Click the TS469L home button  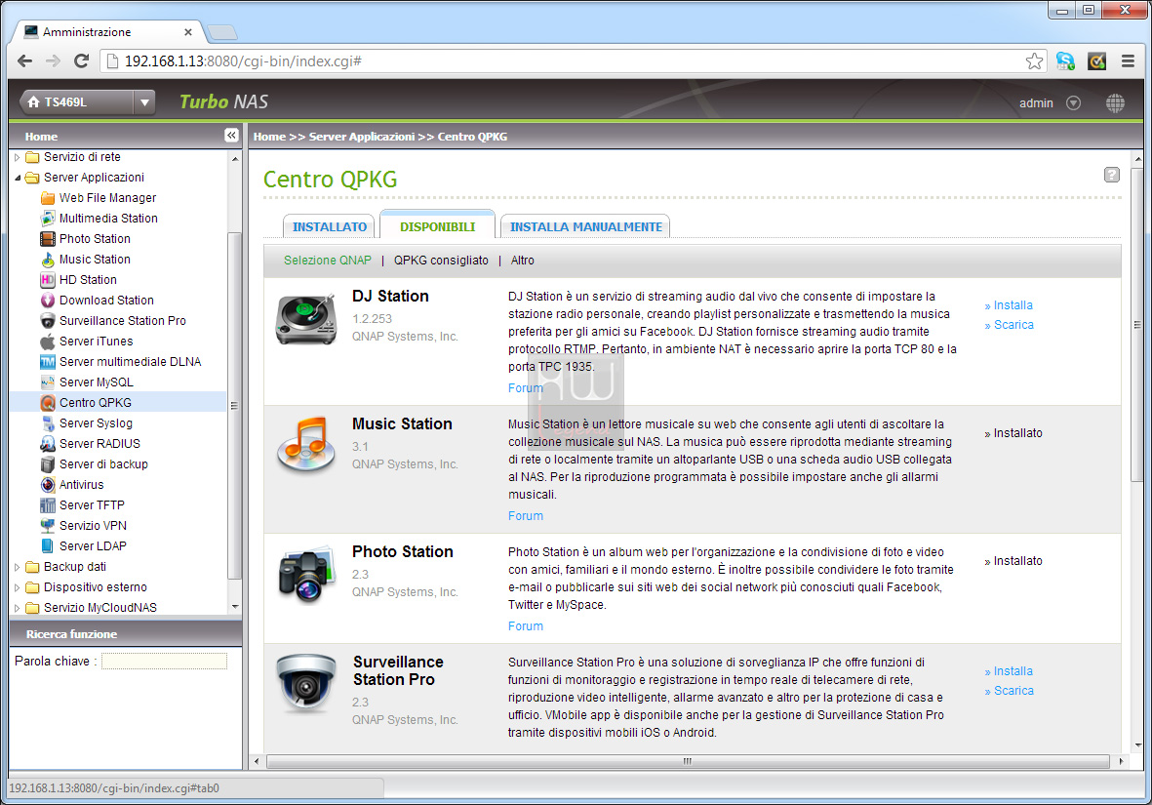[x=76, y=102]
